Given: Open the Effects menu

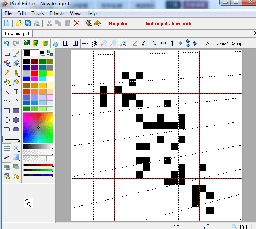Looking at the screenshot, I should pyautogui.click(x=57, y=13).
